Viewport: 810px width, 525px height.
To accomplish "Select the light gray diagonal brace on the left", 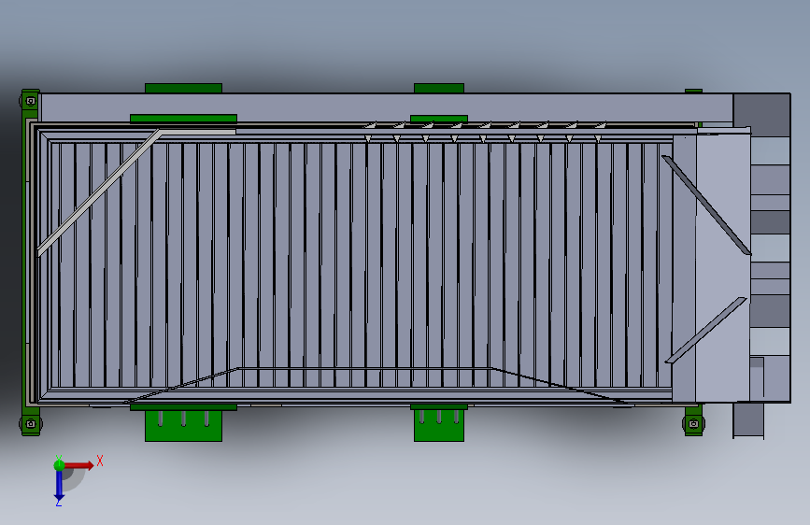I will point(98,192).
